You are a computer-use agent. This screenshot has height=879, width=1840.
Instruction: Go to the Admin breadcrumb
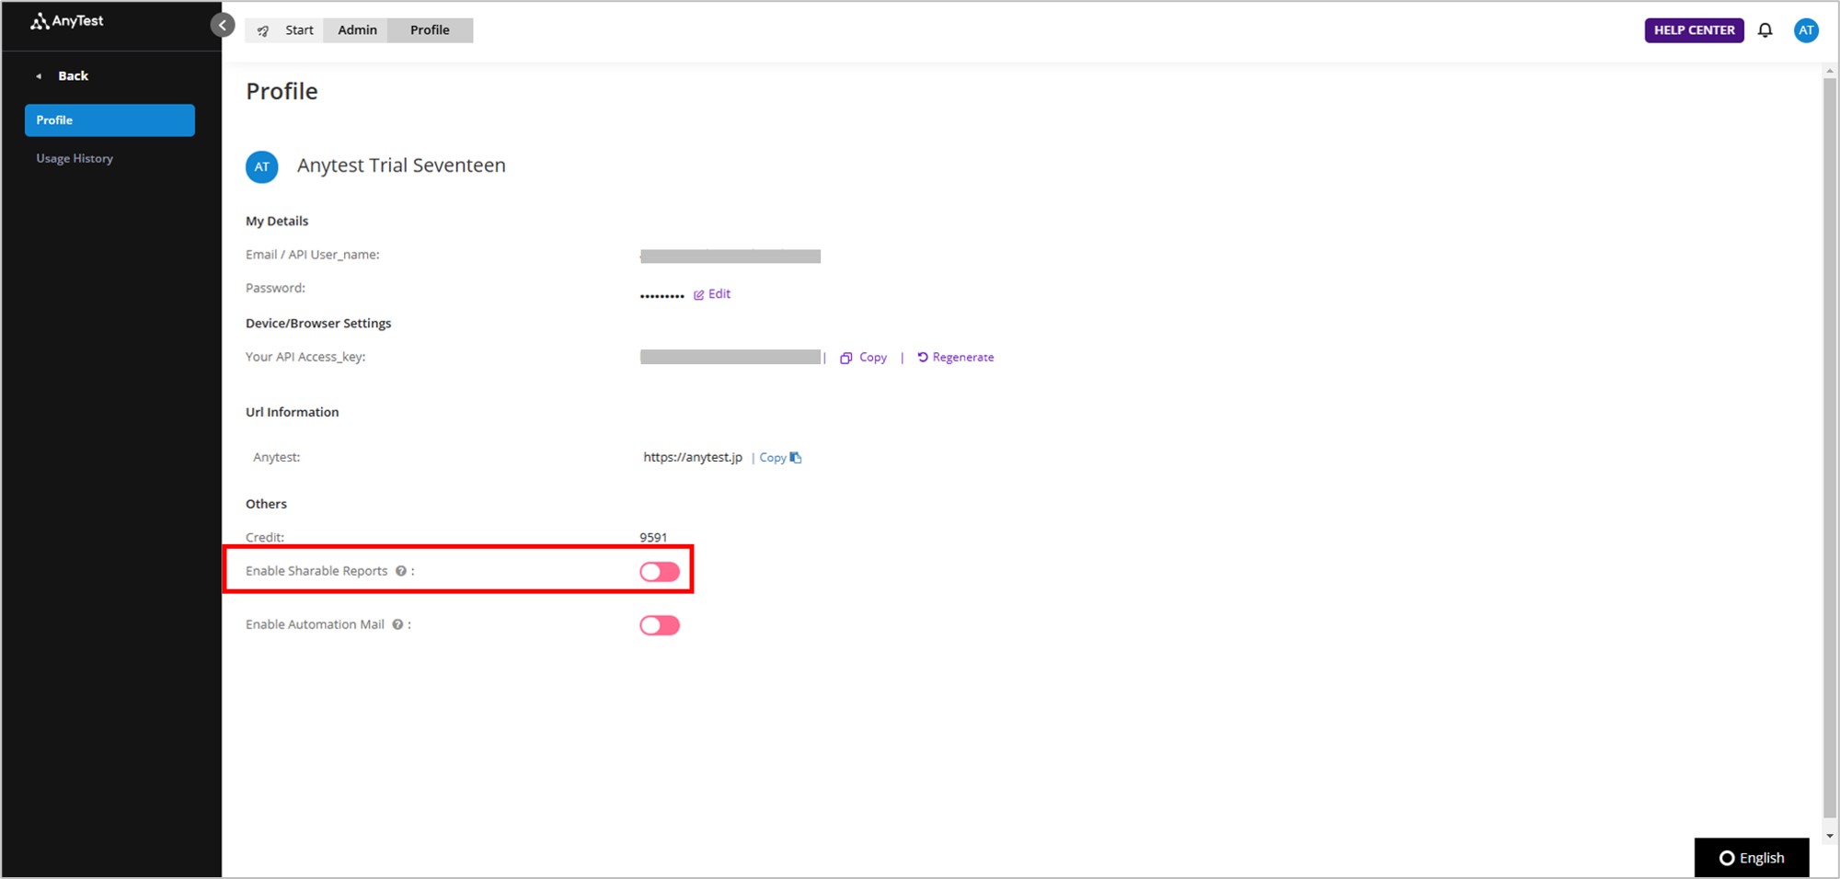click(x=357, y=30)
